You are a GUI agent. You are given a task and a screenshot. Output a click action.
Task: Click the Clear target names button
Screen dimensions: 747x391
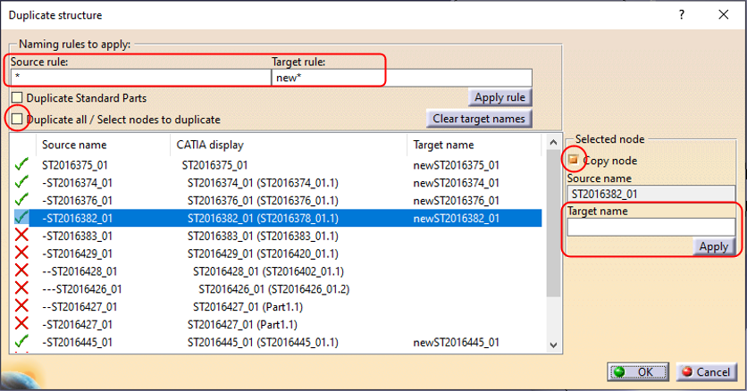click(480, 119)
